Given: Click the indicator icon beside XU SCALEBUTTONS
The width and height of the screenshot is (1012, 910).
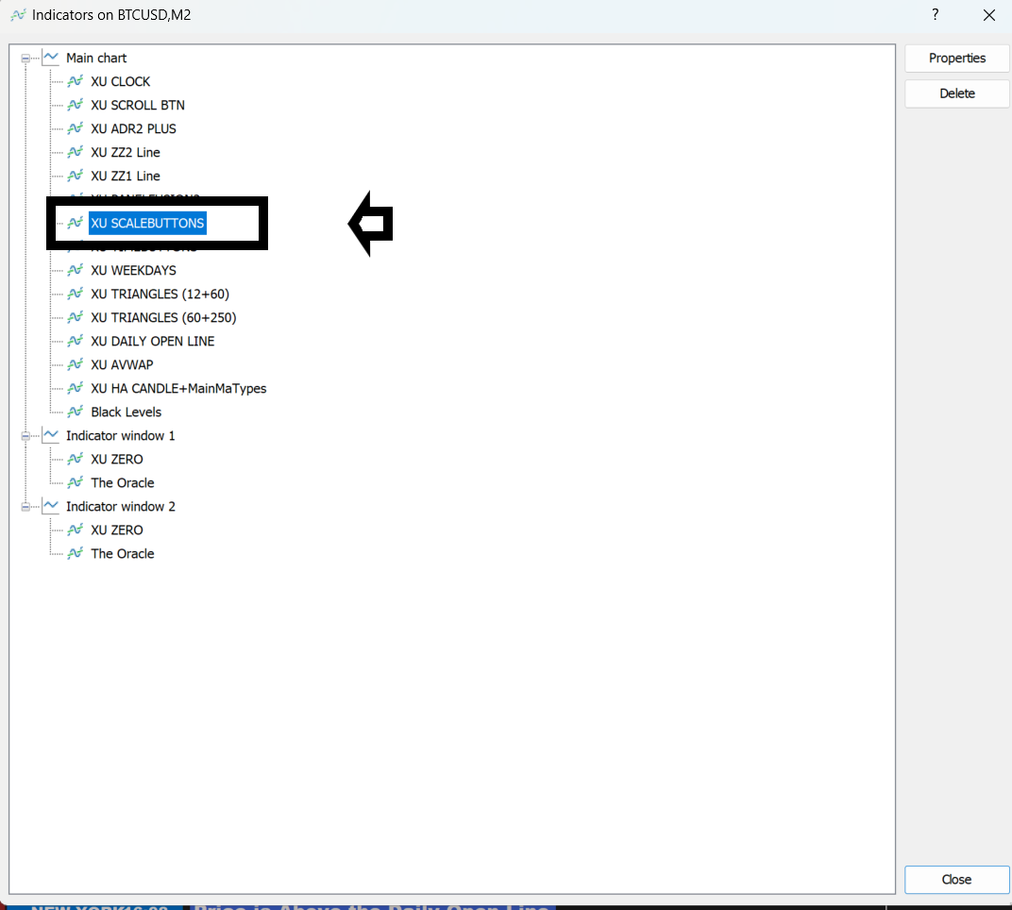Looking at the screenshot, I should tap(75, 223).
